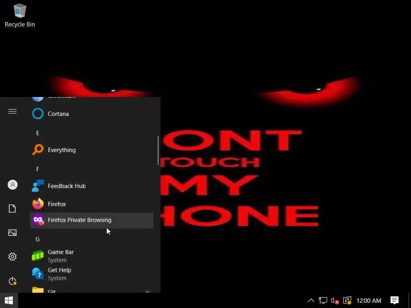Screen dimensions: 411x308
Task: Open the Get Help app
Action: [x=92, y=274]
